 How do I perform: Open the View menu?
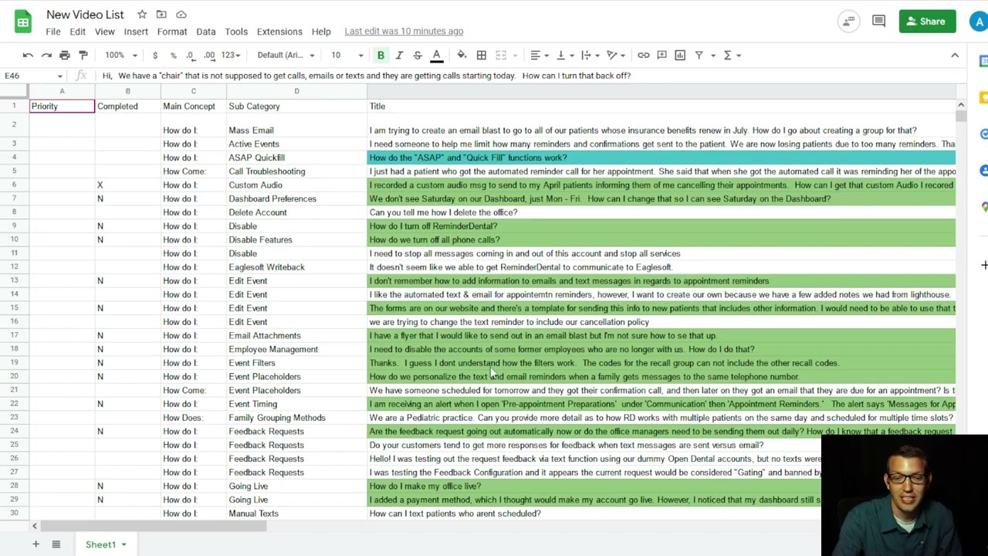pos(105,32)
